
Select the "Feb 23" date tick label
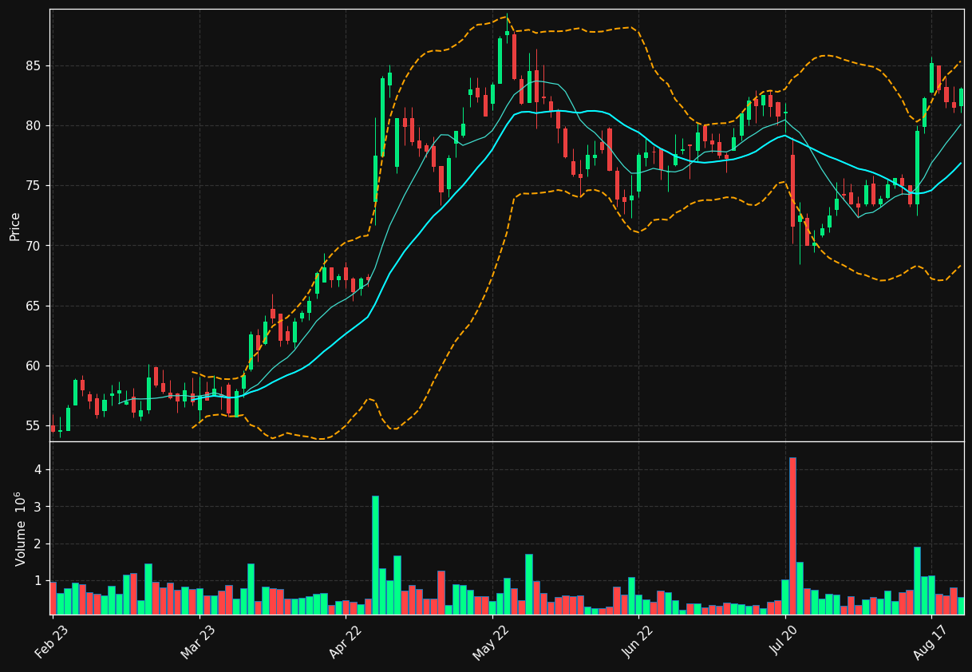52,642
